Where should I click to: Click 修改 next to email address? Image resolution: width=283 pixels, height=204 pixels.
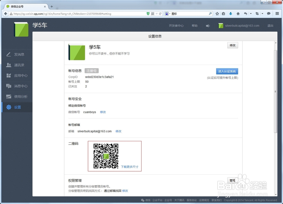118,131
